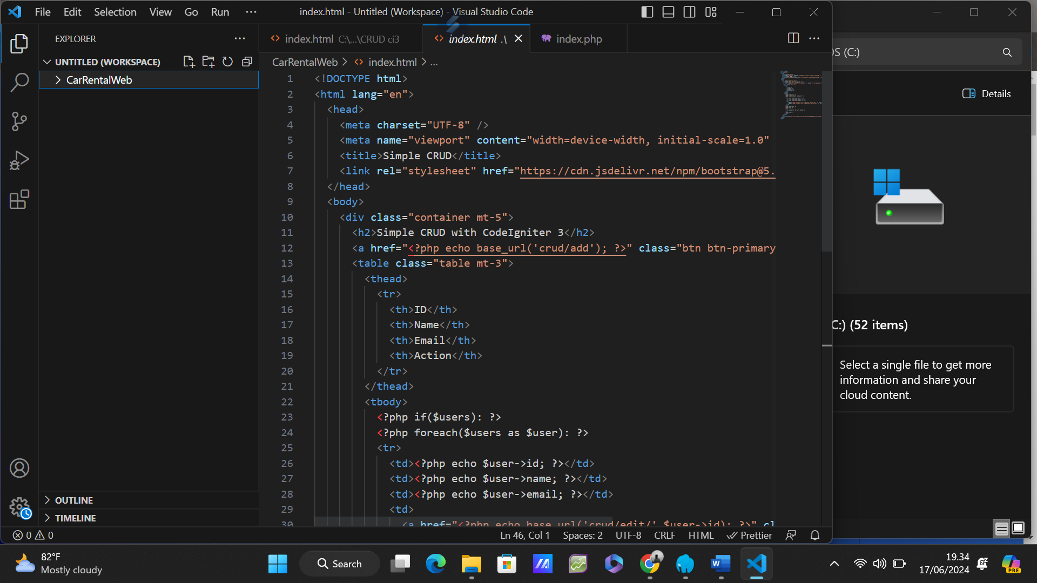Open Google Chrome from taskbar
1037x583 pixels.
click(x=650, y=564)
